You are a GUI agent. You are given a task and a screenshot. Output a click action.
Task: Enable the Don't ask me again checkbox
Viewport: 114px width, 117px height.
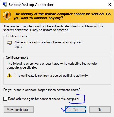click(x=5, y=99)
